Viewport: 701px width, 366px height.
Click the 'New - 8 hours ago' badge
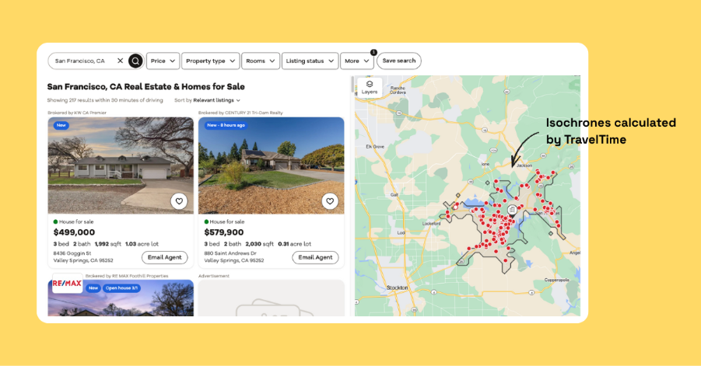tap(226, 125)
